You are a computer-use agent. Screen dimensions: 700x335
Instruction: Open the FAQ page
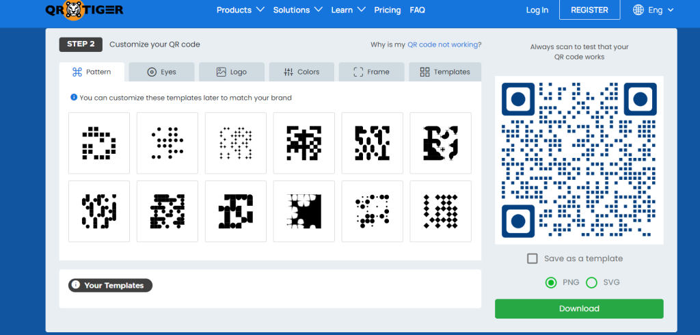pos(418,10)
